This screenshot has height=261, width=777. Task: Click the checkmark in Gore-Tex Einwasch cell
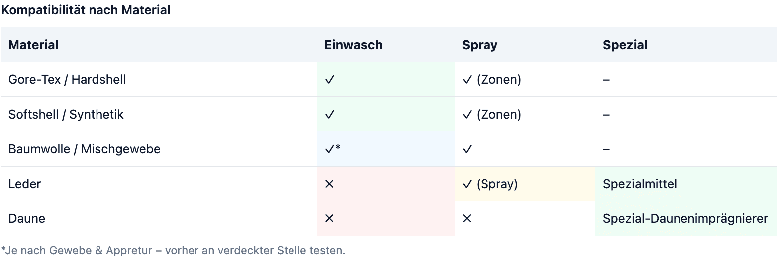329,79
